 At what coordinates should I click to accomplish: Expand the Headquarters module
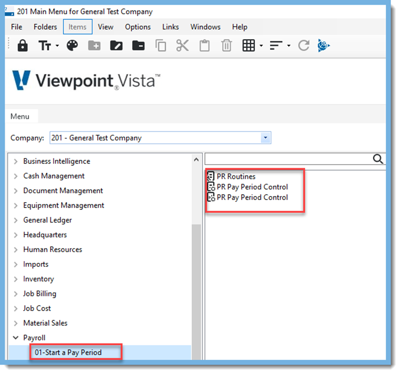tap(16, 235)
